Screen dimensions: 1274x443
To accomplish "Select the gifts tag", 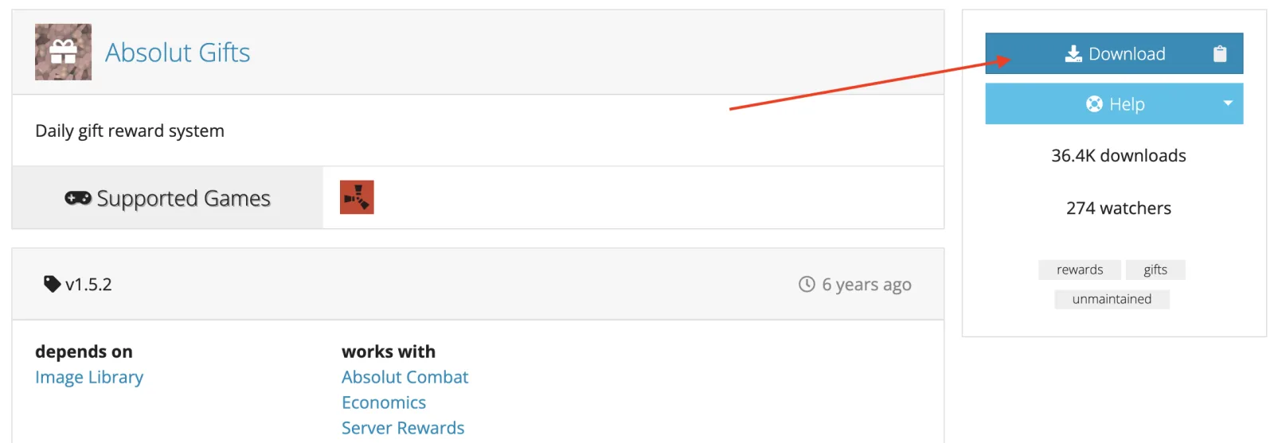I will (1155, 270).
